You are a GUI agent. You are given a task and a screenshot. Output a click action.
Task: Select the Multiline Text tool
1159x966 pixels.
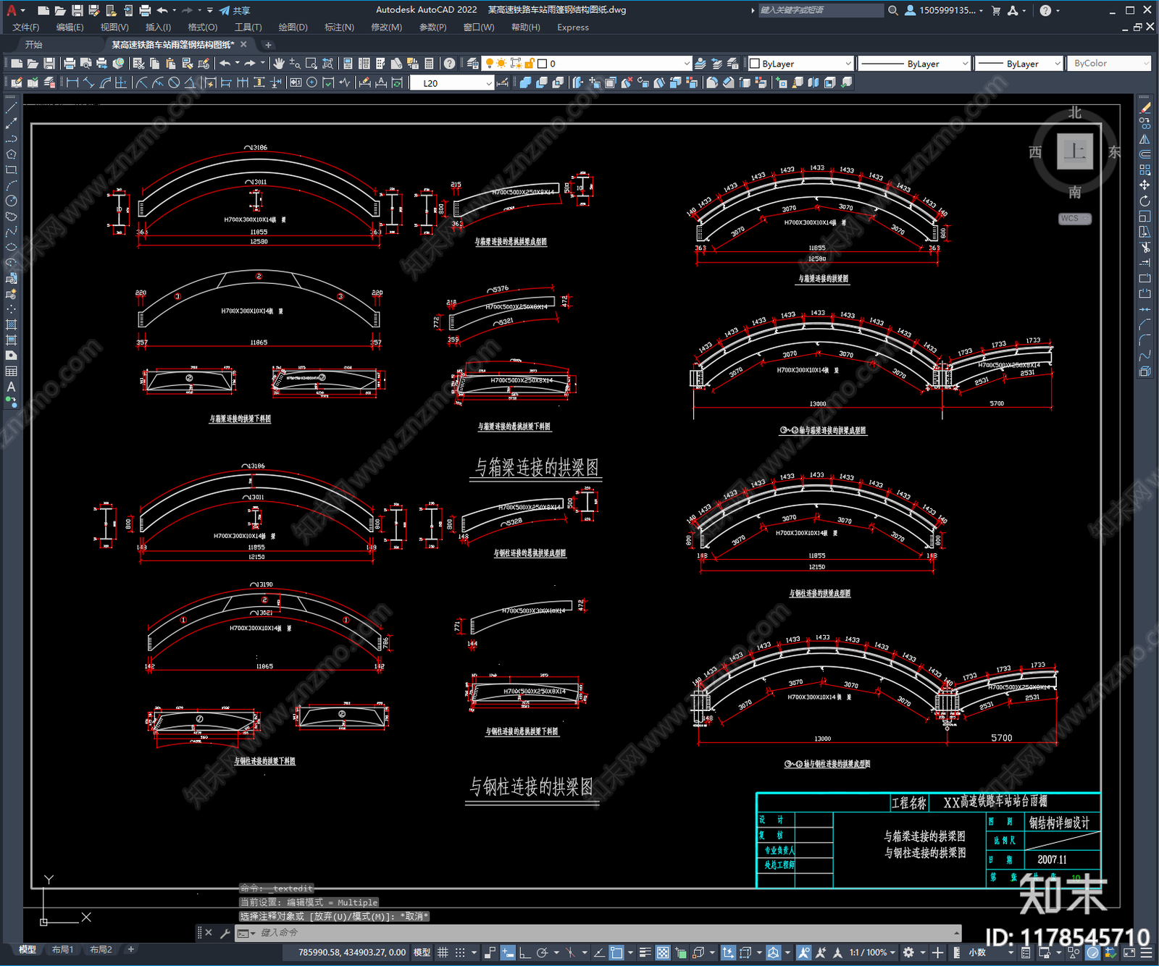[11, 387]
